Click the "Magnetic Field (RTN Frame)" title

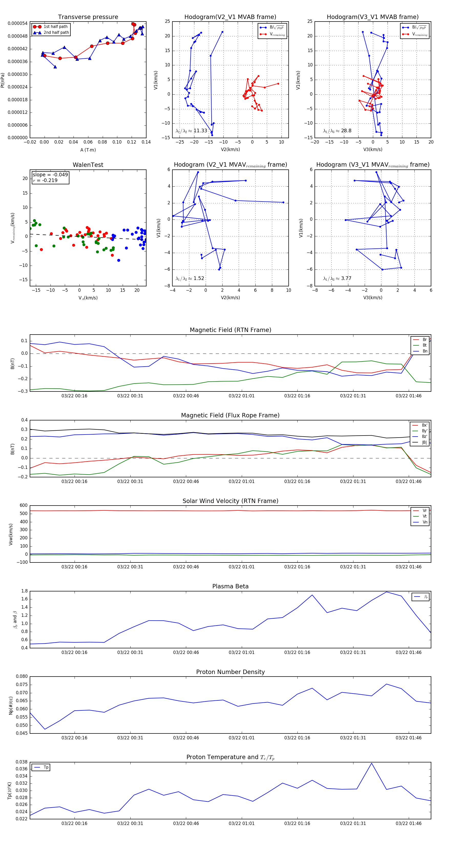[230, 330]
